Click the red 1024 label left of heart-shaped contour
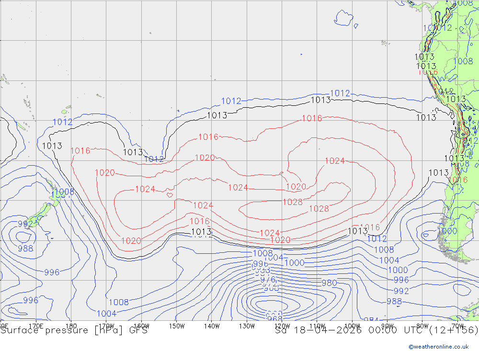 point(145,189)
